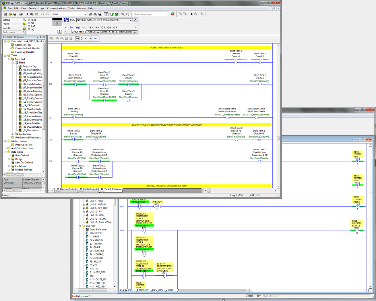Click the Find Next binoculars icon
The width and height of the screenshot is (376, 301).
(95, 14)
